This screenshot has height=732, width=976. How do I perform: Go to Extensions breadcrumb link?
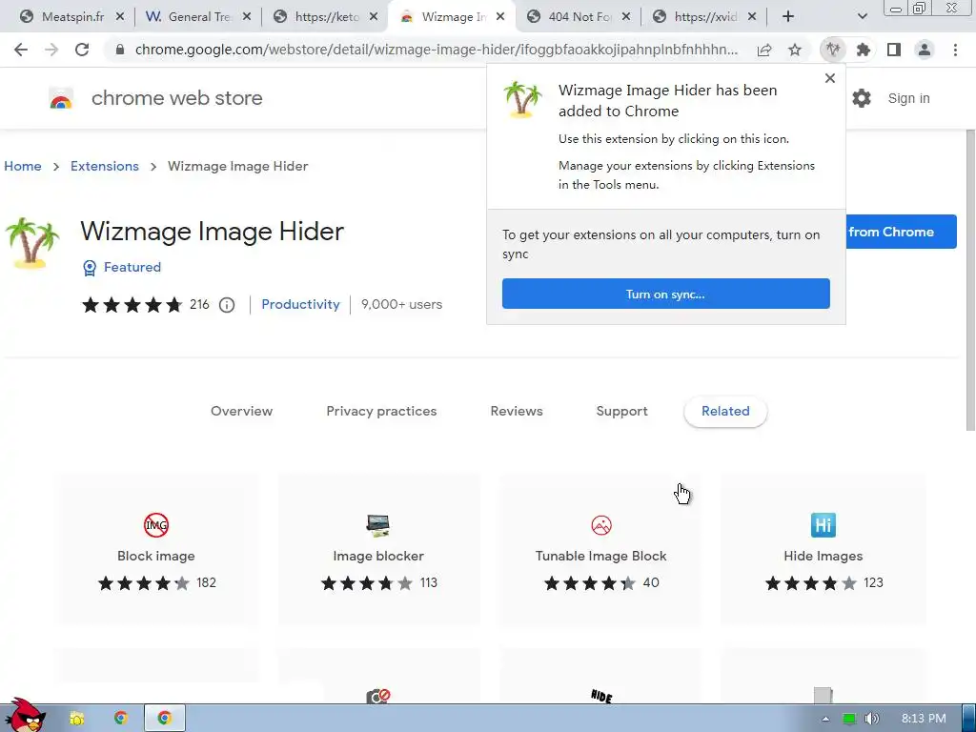pos(105,166)
